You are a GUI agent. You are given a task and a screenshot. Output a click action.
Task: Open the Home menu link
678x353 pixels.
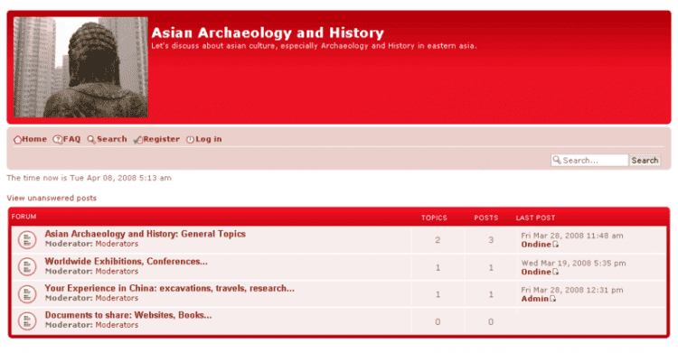pyautogui.click(x=34, y=139)
